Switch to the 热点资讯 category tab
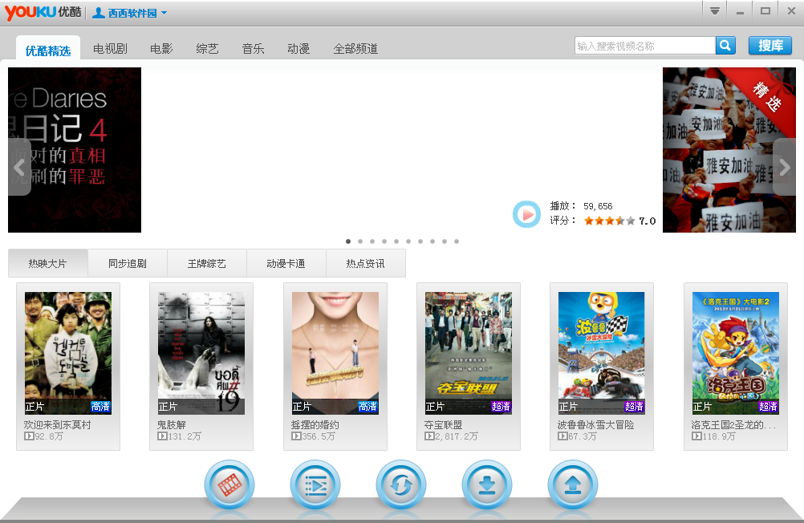The width and height of the screenshot is (804, 523). coord(366,264)
